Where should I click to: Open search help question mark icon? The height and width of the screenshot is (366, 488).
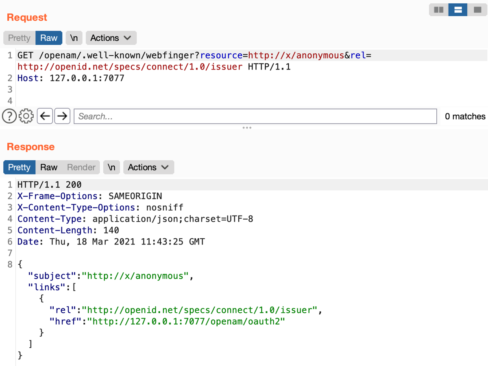coord(9,116)
